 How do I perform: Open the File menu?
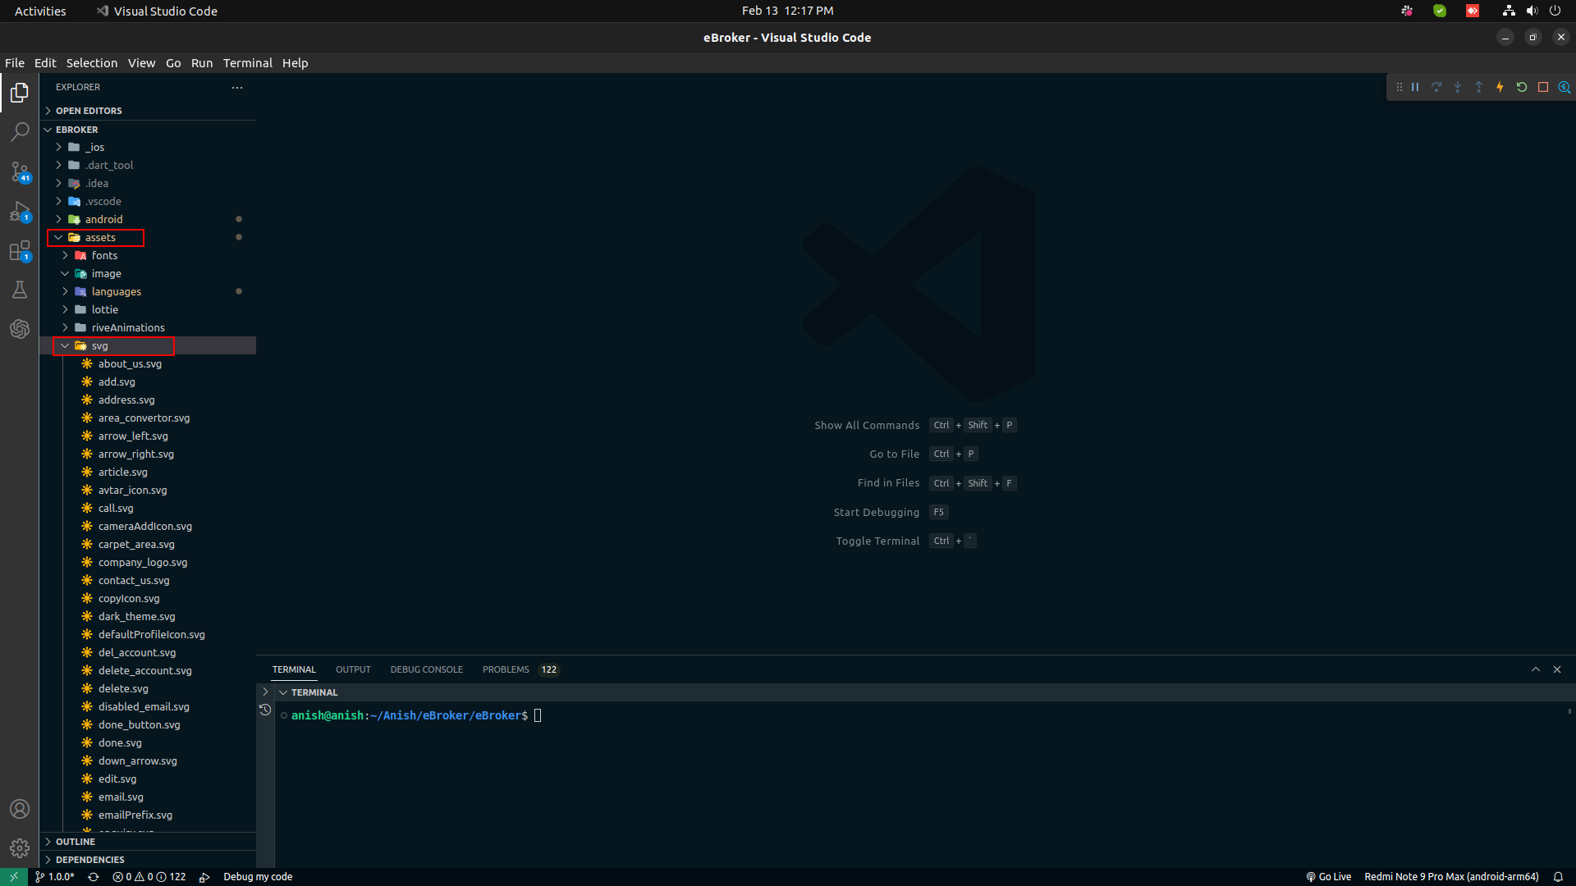(15, 63)
